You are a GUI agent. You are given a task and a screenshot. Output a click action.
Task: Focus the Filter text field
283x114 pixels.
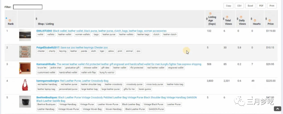click(x=28, y=7)
